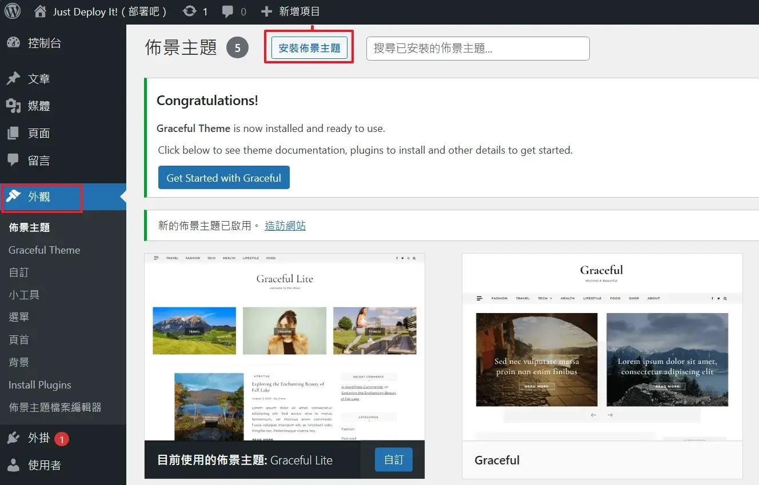
Task: Focus the 搜尋已安裝的佈景主題 search field
Action: [x=478, y=49]
